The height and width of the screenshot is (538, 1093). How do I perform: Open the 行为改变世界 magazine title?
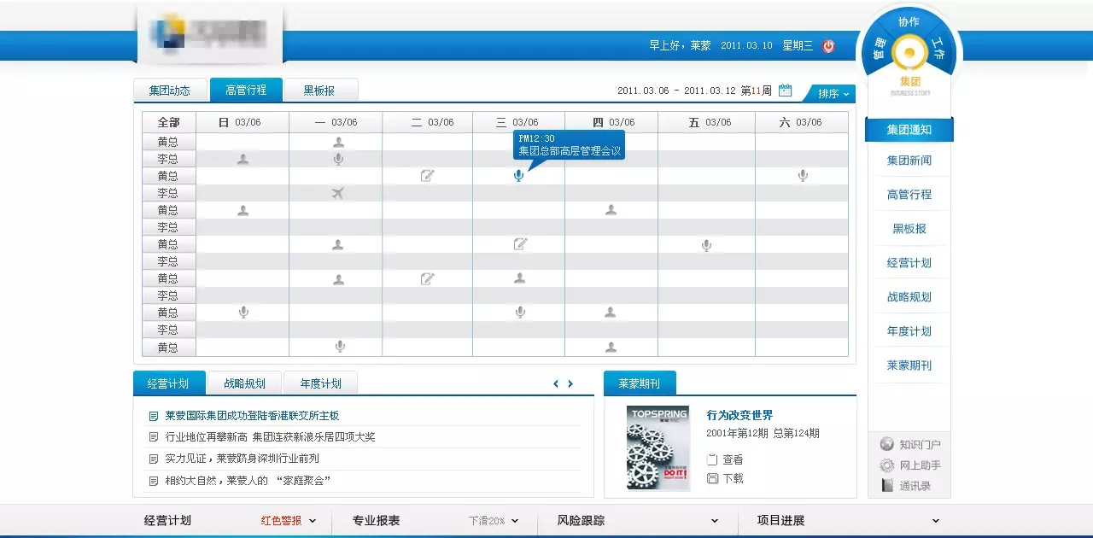click(x=739, y=415)
